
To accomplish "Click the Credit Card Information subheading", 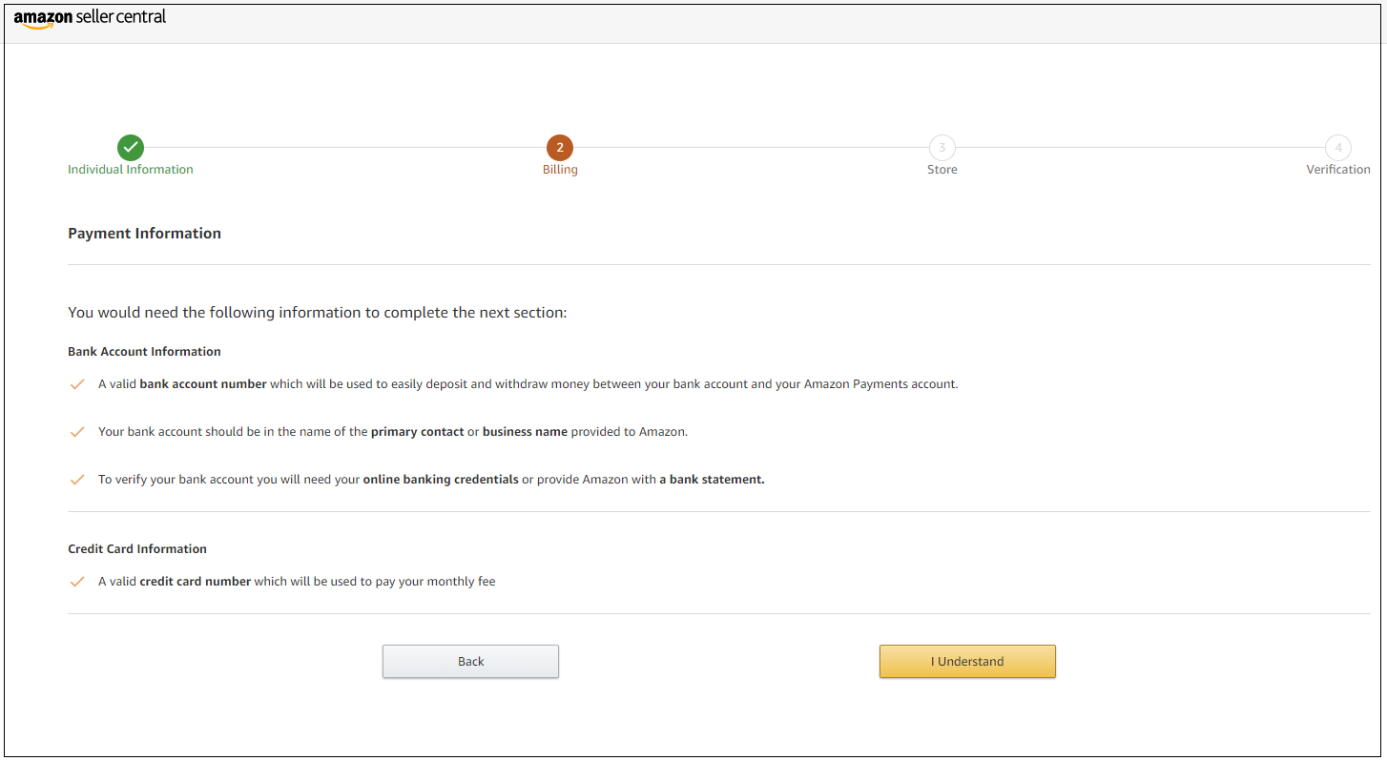I will point(137,549).
